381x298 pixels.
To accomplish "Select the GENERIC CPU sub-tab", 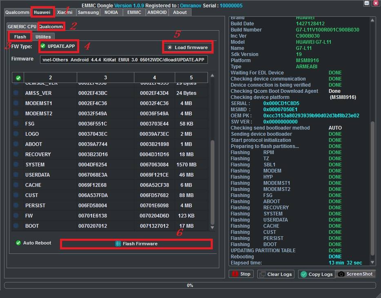I will [22, 27].
